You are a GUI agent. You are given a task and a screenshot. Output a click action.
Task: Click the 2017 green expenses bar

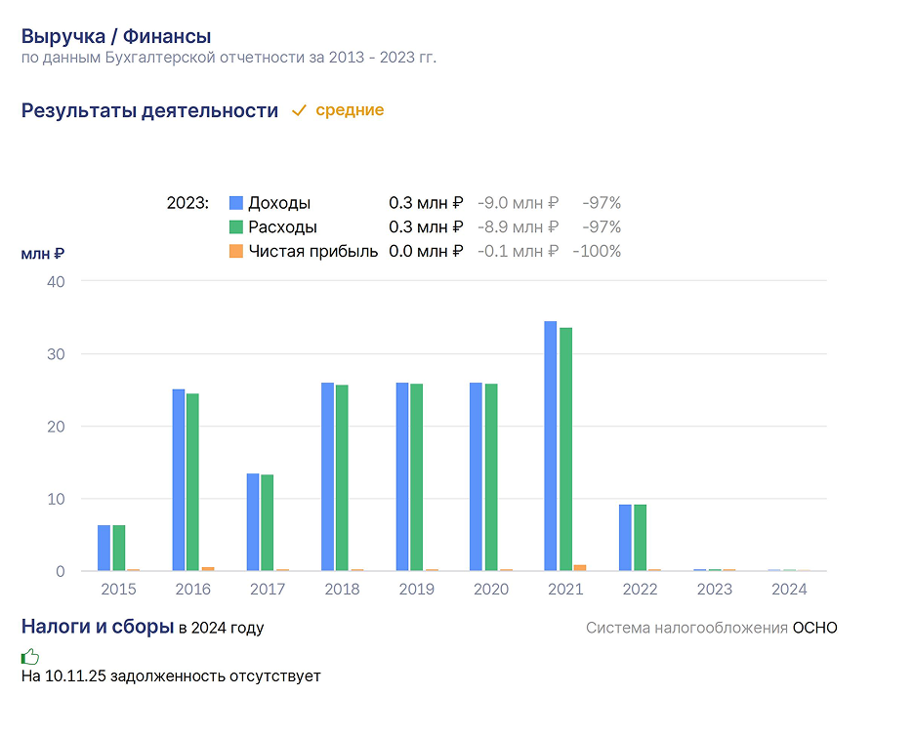point(267,523)
